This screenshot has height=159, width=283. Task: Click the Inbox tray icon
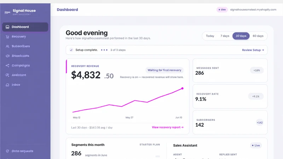coord(7,85)
